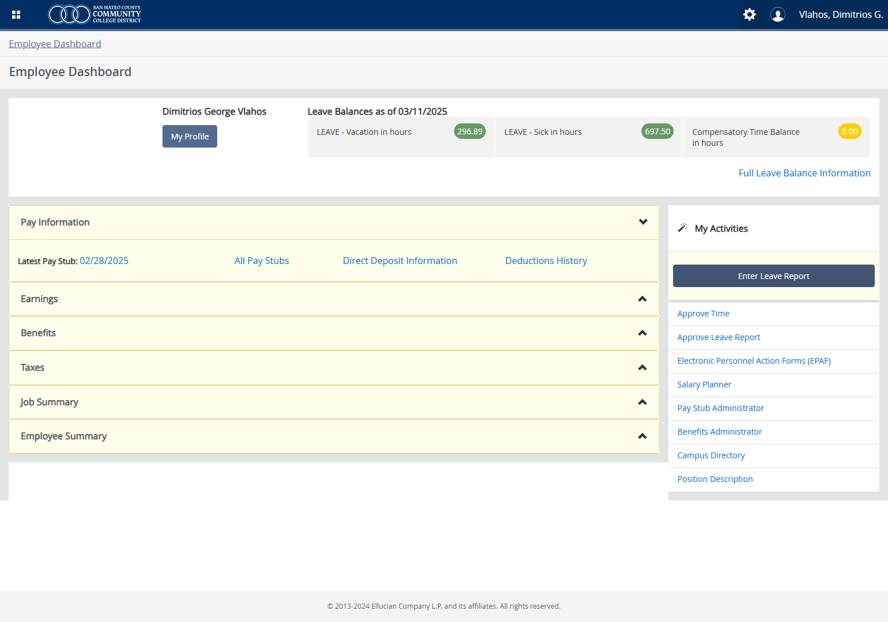Image resolution: width=888 pixels, height=622 pixels.
Task: Click Compensatory Time Balance in hours label
Action: 746,137
